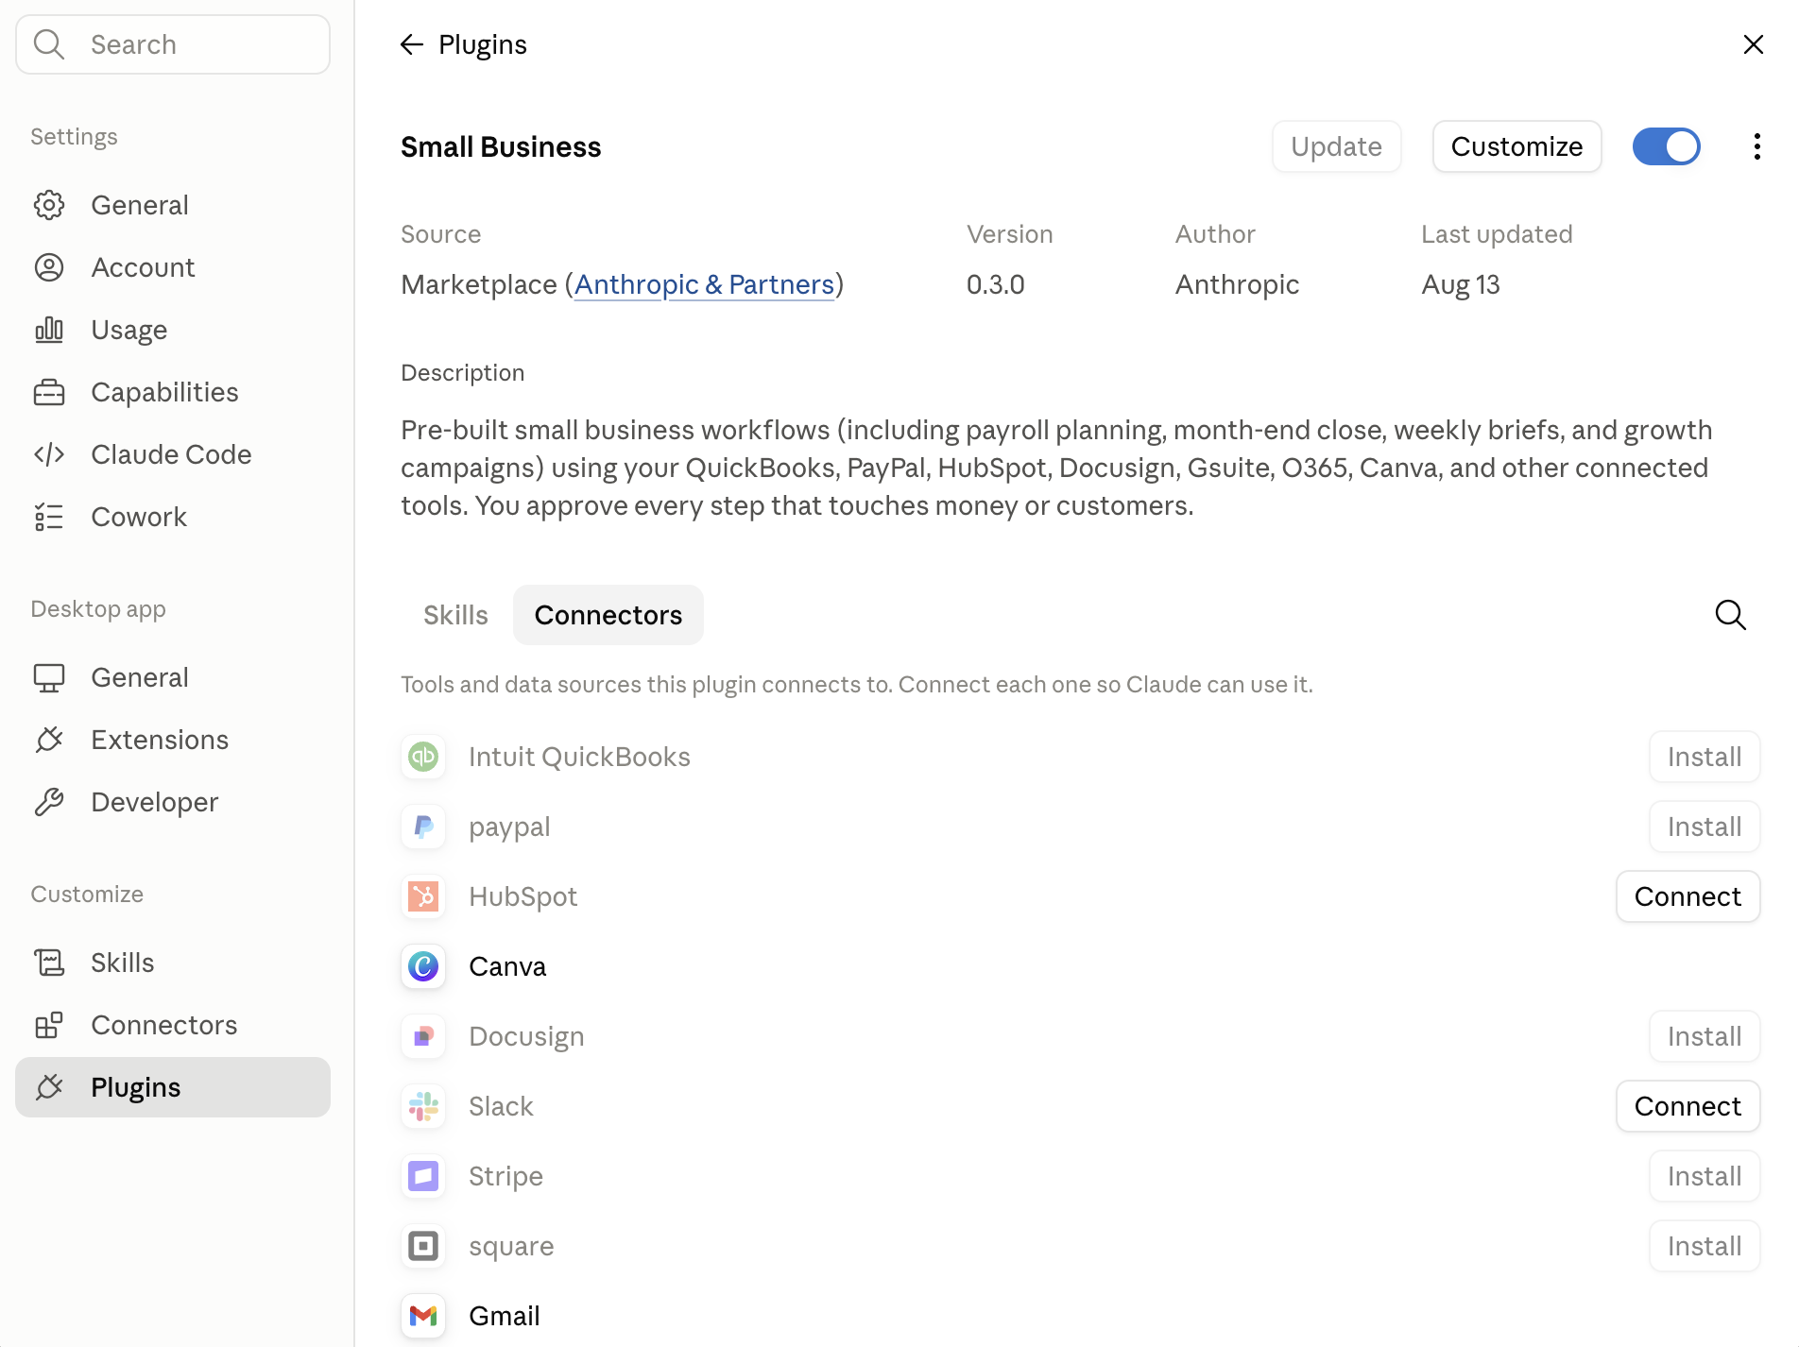The width and height of the screenshot is (1799, 1347).
Task: Click the back arrow next to Plugins
Action: [x=411, y=44]
